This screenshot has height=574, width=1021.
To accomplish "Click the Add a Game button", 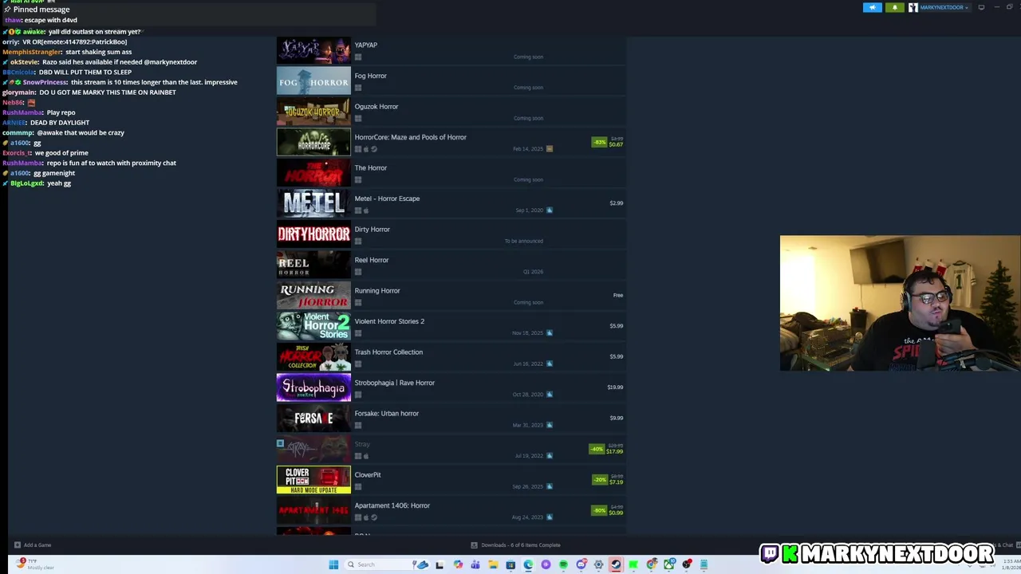I will point(33,545).
